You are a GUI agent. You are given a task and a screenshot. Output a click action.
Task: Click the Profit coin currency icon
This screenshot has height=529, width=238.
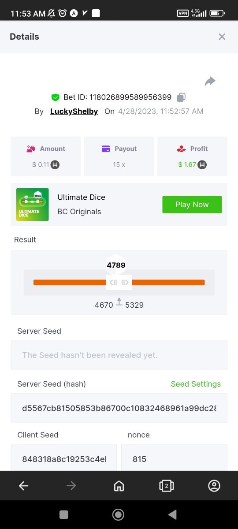pos(202,164)
